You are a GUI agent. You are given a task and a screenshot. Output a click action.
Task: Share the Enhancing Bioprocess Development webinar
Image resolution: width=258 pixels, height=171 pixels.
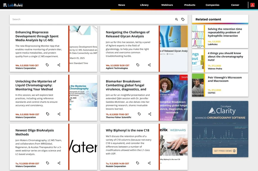pyautogui.click(x=59, y=65)
